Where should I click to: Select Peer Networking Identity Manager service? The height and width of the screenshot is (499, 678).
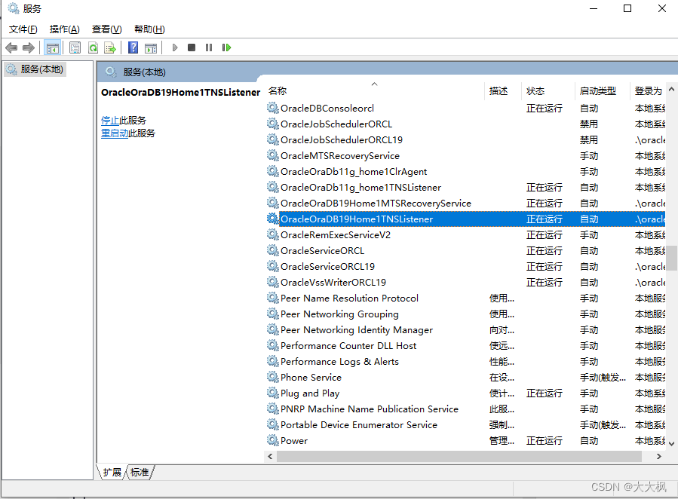tap(465, 329)
